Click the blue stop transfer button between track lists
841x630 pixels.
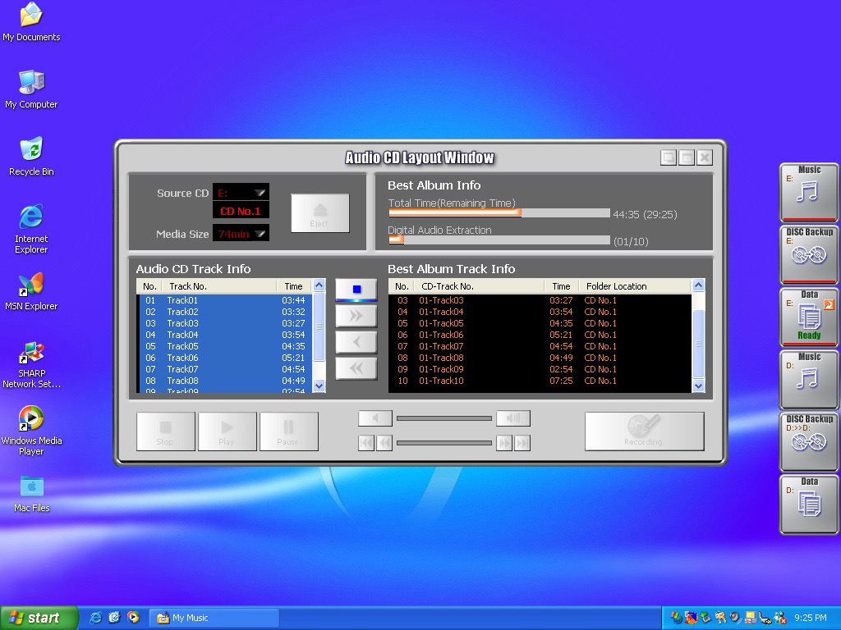[356, 290]
